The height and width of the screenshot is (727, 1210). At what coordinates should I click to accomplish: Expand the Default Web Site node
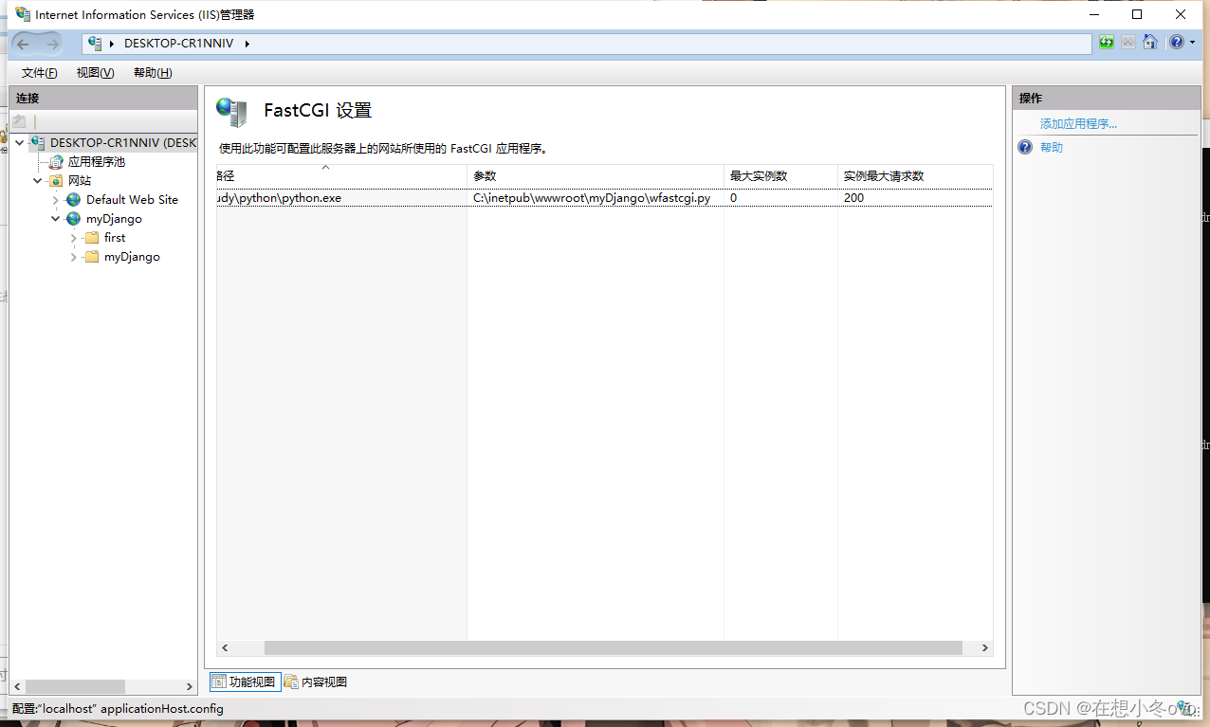pos(56,200)
